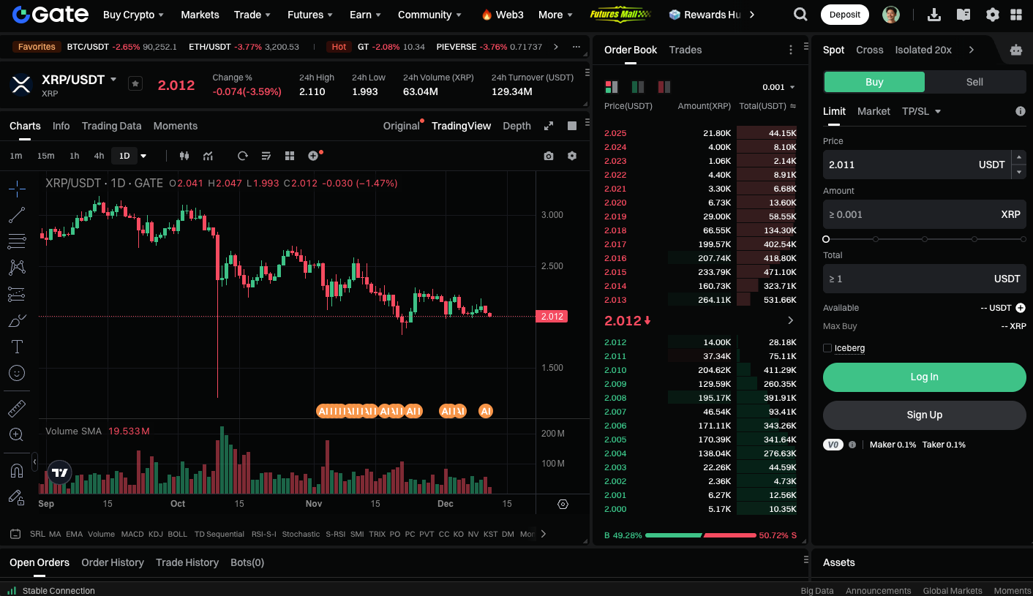The image size is (1033, 596).
Task: Show both bids and asks order book view
Action: (x=612, y=87)
